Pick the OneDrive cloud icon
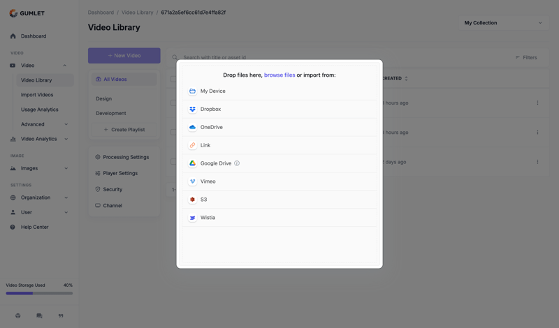Screen dimensions: 559x328 (193, 127)
